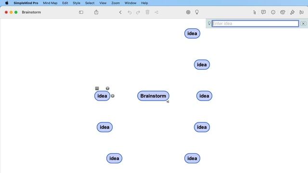Click the plus handle beside selected idea
The height and width of the screenshot is (173, 308).
(x=113, y=96)
